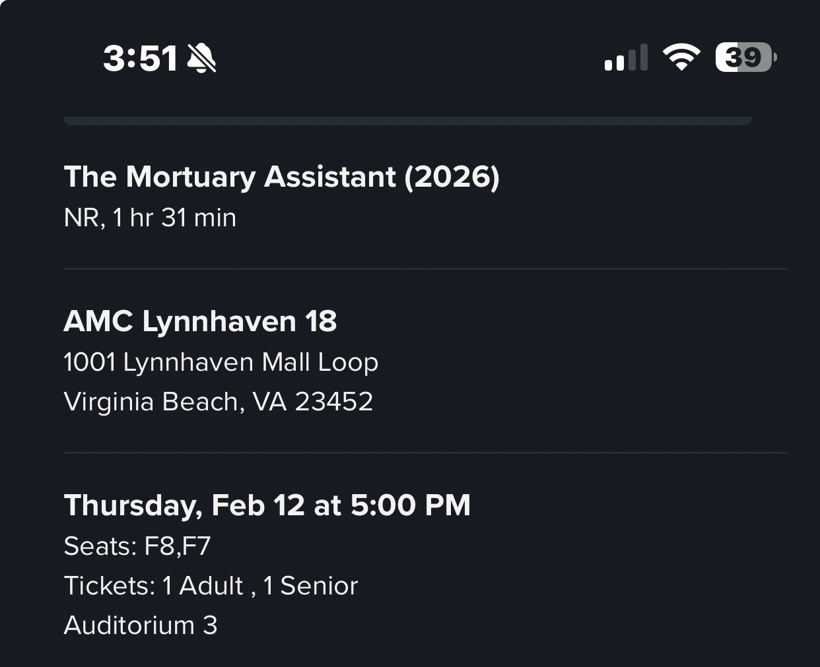Select the NR, 1 hr 31 min line
820x667 pixels.
(150, 218)
